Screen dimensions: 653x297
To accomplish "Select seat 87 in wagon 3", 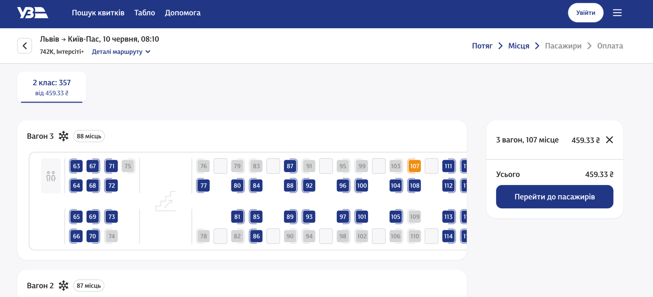I will (290, 166).
